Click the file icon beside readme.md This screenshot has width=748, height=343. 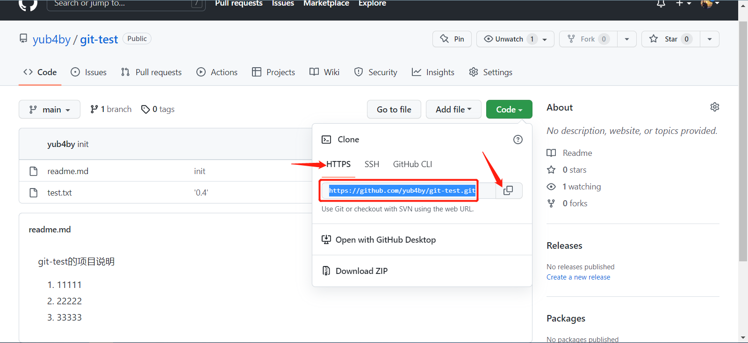click(x=34, y=171)
